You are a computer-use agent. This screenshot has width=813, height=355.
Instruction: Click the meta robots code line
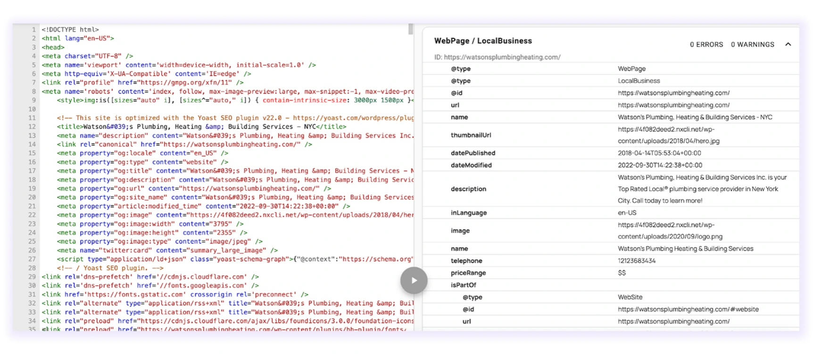(227, 91)
